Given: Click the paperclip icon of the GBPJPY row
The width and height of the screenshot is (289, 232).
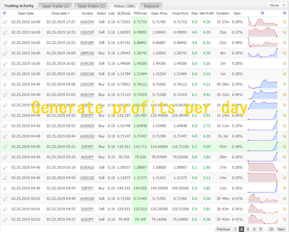Looking at the screenshot, I should [5, 189].
